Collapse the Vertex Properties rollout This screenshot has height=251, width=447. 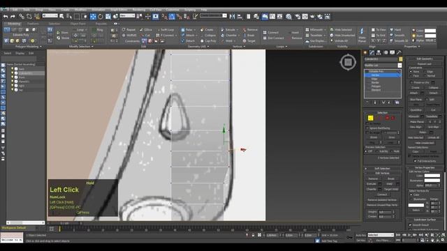425,167
